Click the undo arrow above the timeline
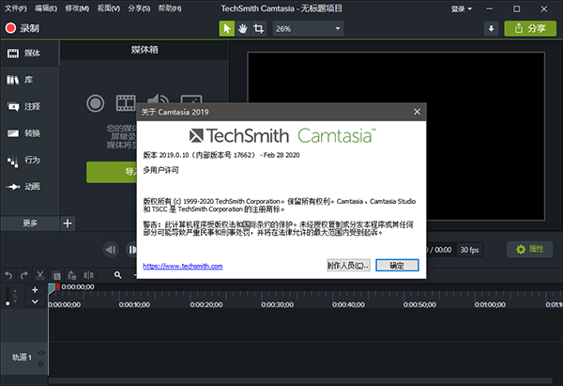 [9, 275]
